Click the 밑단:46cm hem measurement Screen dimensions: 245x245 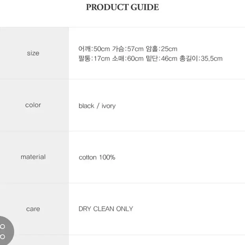tap(162, 59)
